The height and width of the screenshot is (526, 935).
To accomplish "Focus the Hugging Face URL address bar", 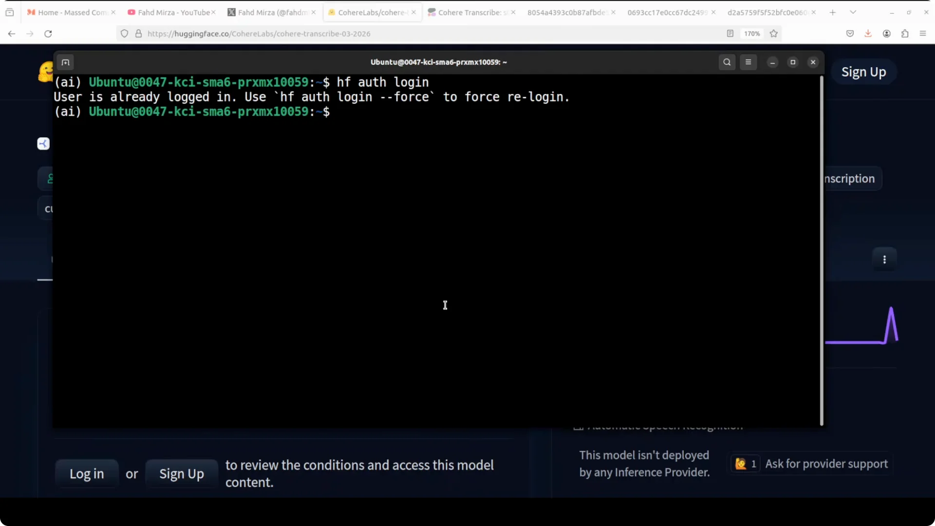I will click(x=433, y=34).
